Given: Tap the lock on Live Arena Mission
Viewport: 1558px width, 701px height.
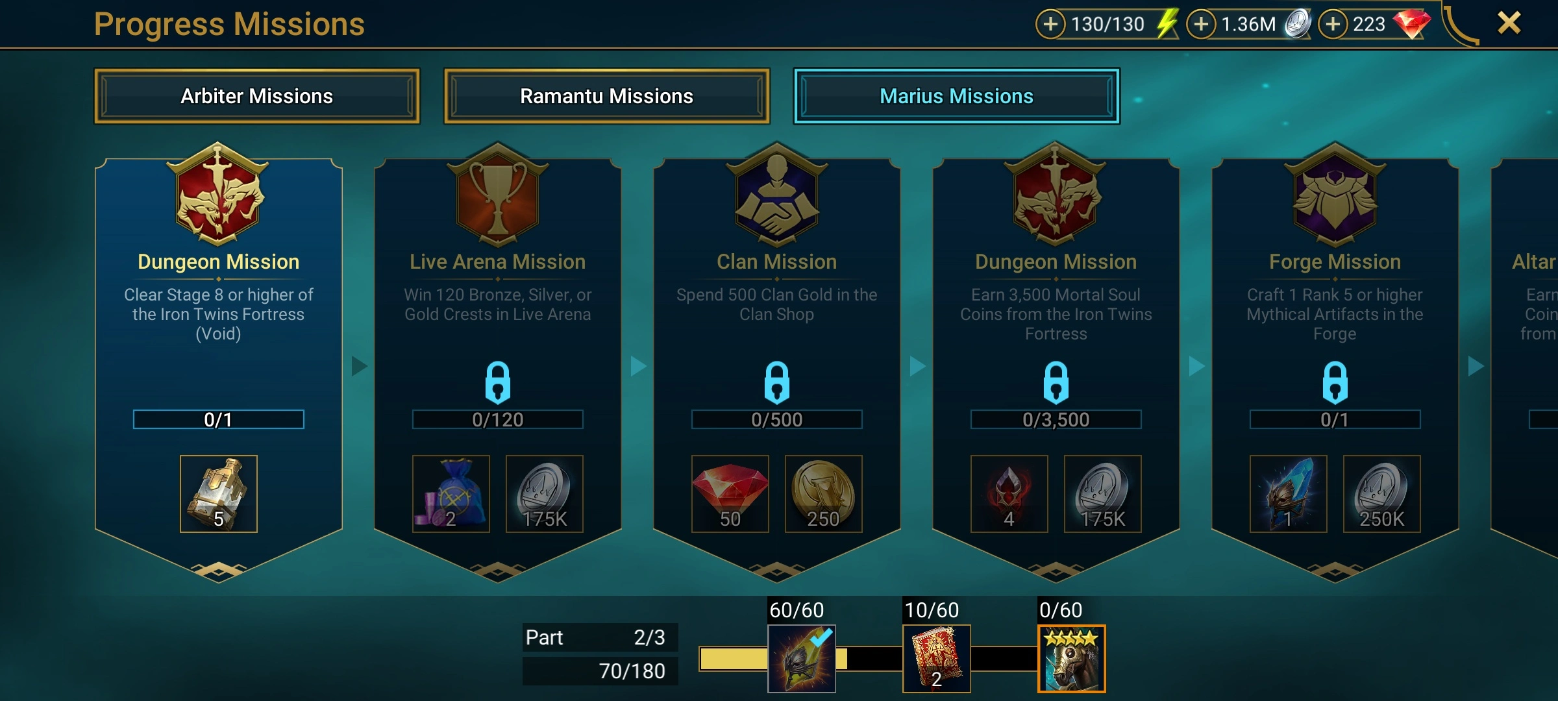Looking at the screenshot, I should pyautogui.click(x=498, y=382).
